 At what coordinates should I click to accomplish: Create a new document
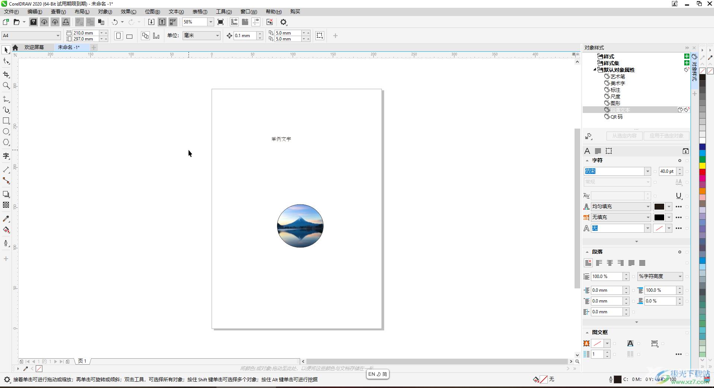6,22
